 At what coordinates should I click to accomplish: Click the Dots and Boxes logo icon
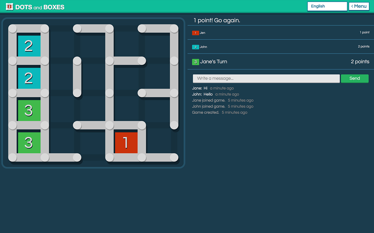(10, 6)
